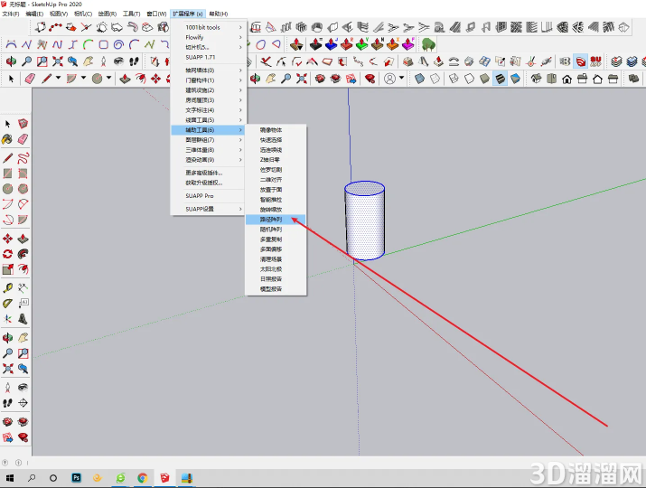Expand the pencil line tool dropdown arrow
The width and height of the screenshot is (646, 488).
58,78
